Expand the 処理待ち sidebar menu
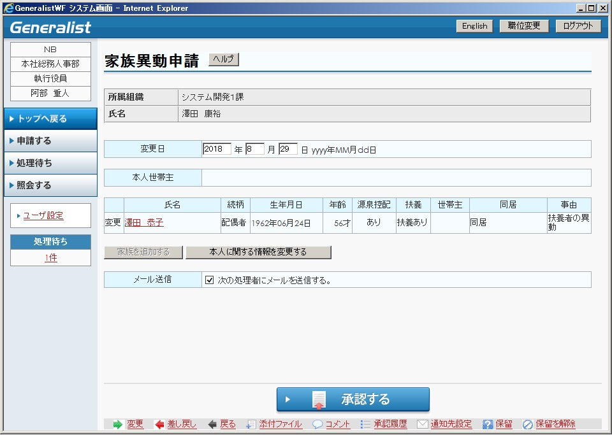The width and height of the screenshot is (612, 435). coord(50,163)
